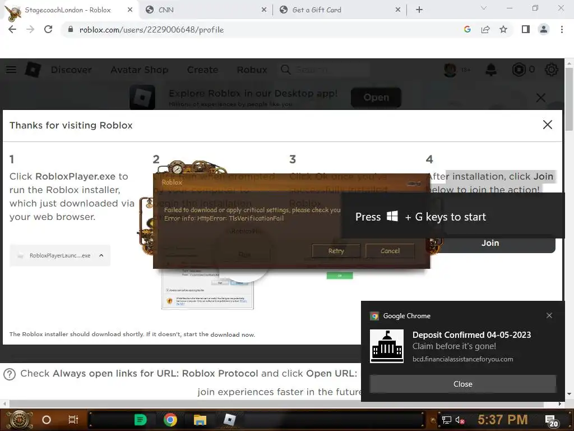The width and height of the screenshot is (574, 431).
Task: Bookmark this page with the star
Action: pyautogui.click(x=503, y=30)
